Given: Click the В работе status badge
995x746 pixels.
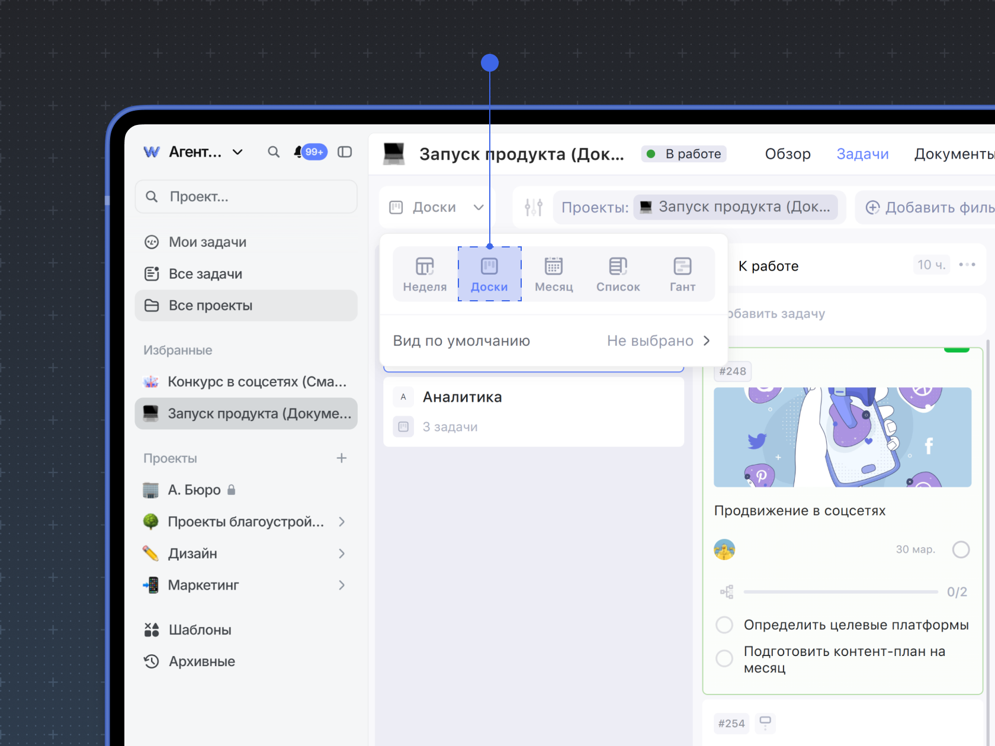Looking at the screenshot, I should tap(684, 154).
